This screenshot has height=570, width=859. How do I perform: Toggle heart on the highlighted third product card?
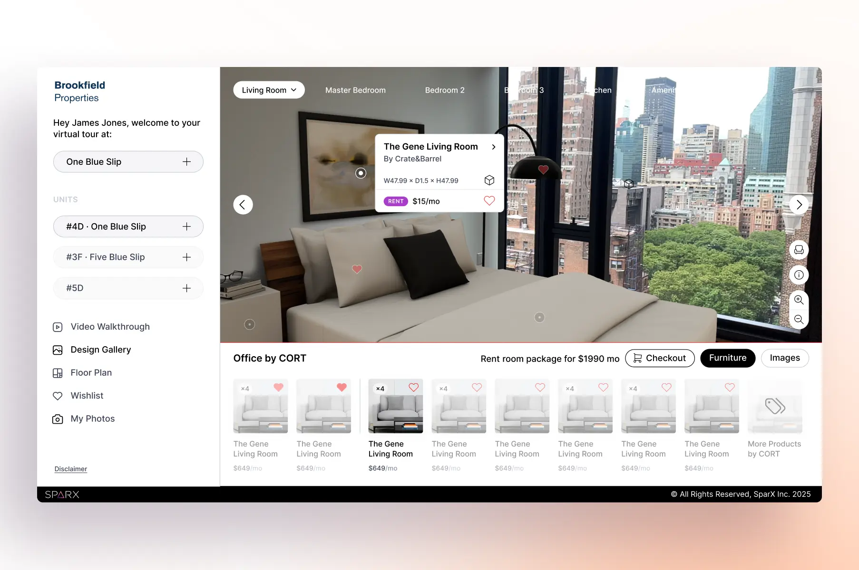(414, 387)
